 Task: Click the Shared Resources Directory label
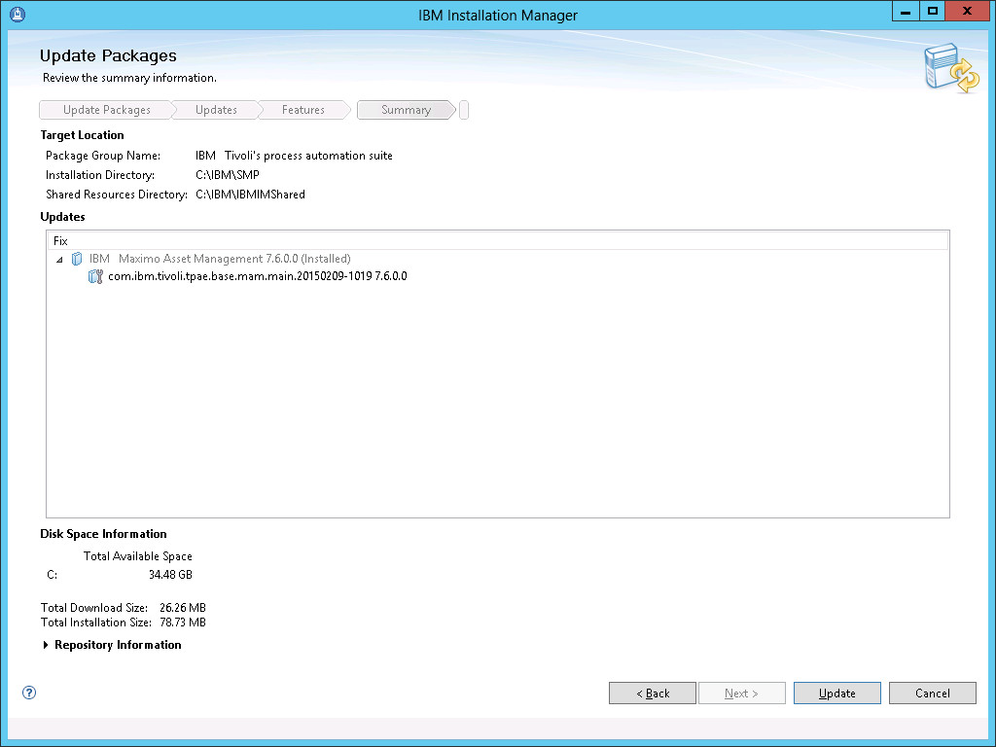[x=117, y=195]
